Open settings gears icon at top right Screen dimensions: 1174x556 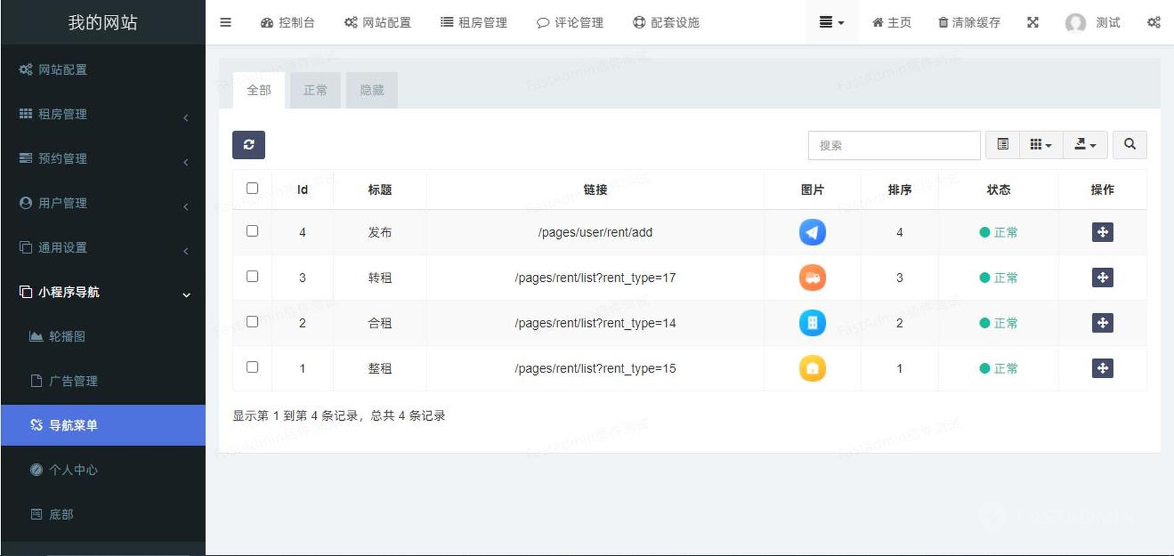[1154, 22]
